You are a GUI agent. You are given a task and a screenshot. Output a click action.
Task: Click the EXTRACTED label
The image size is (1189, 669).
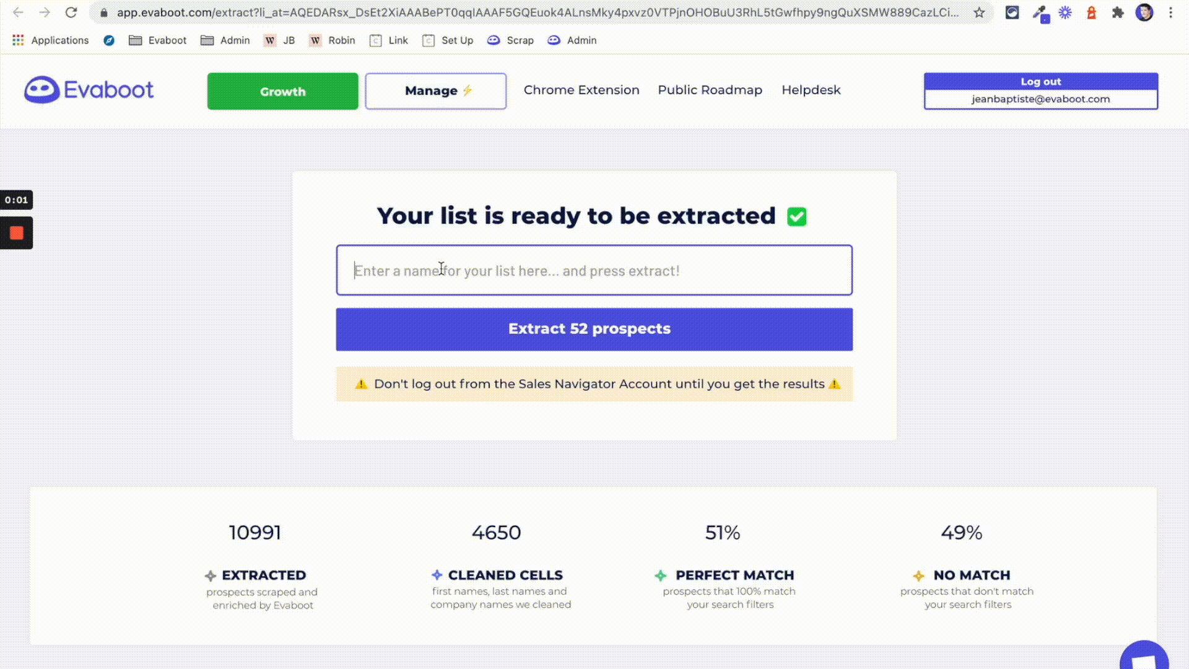[264, 575]
